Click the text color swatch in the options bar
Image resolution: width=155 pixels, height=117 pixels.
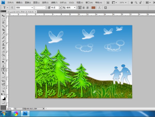(93, 8)
